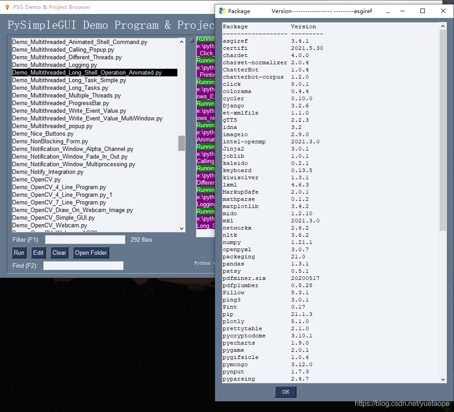
Task: Close the Package window
Action: [443, 11]
